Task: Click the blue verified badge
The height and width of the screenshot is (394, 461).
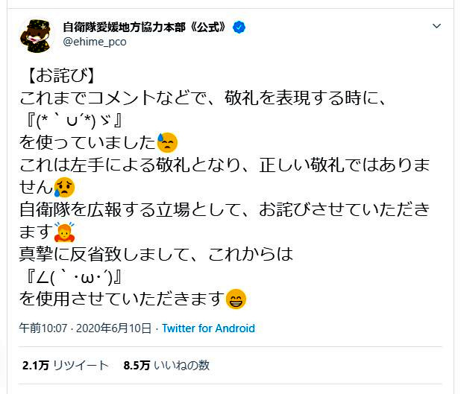Action: point(239,28)
